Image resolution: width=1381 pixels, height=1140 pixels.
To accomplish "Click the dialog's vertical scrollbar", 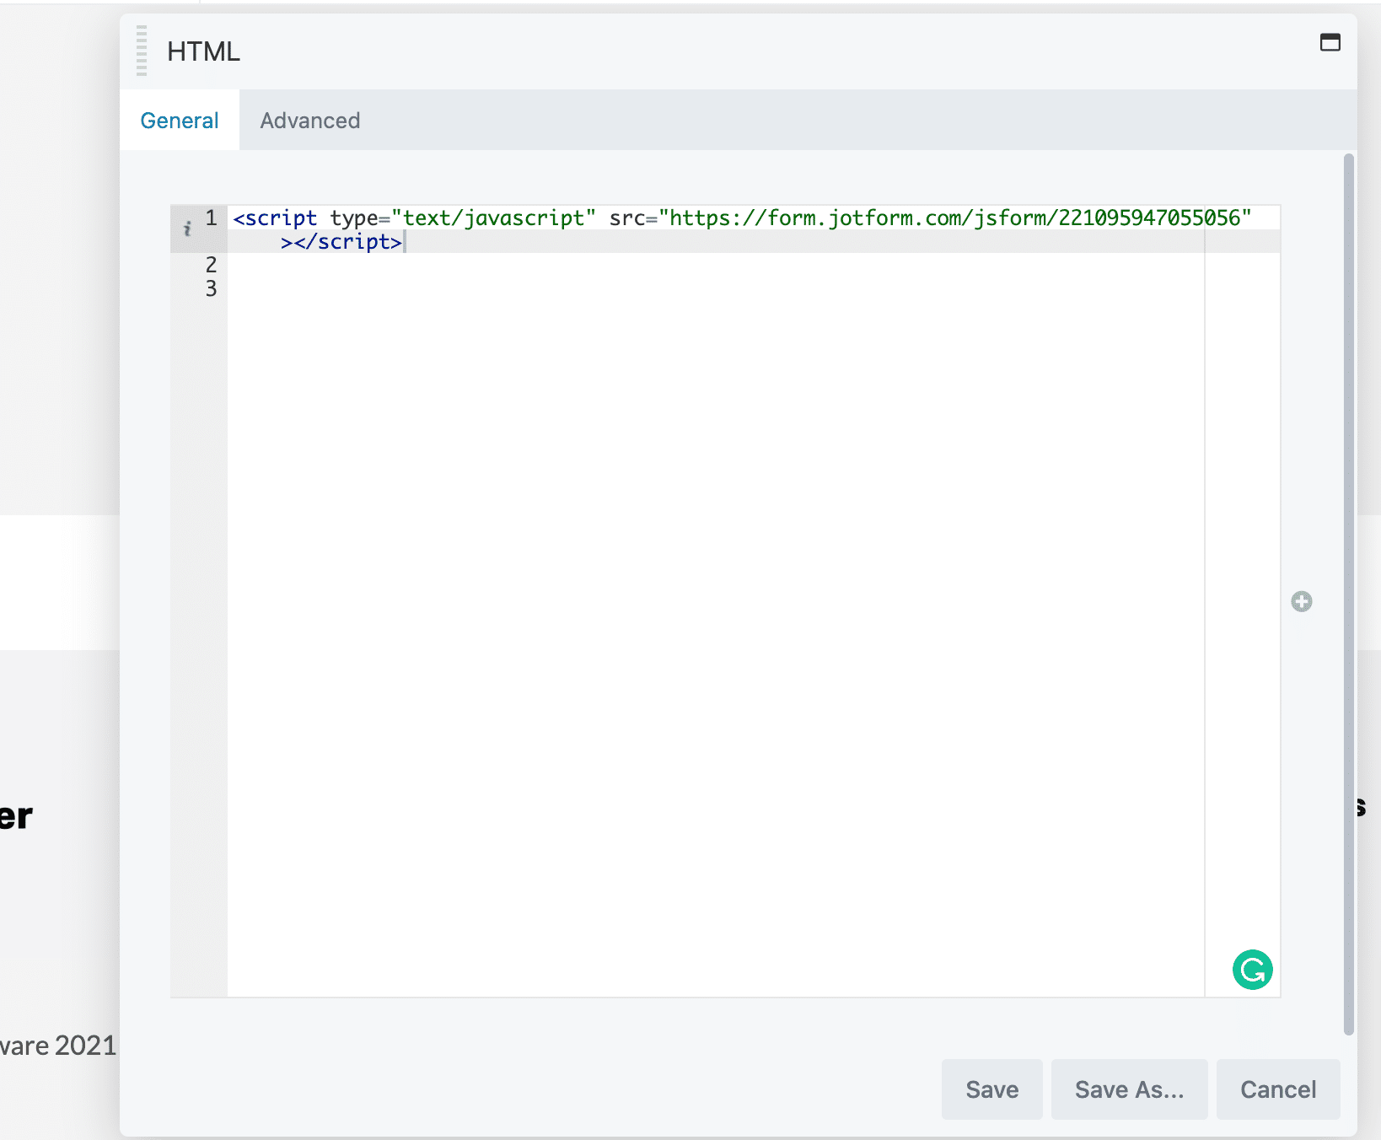I will point(1349,594).
